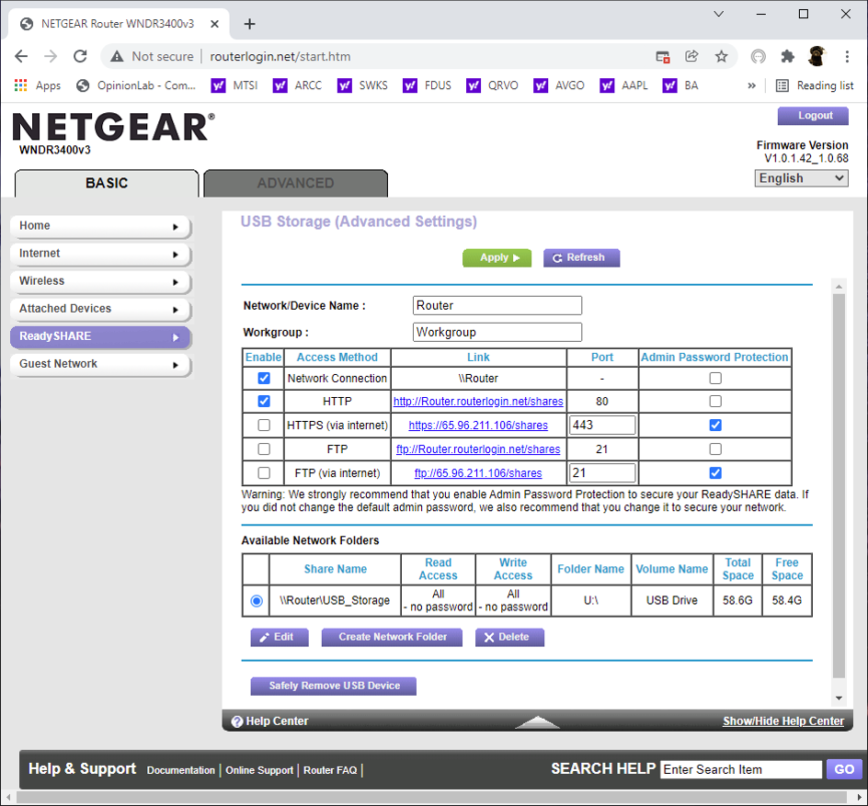This screenshot has width=868, height=806.
Task: Open a new browser tab with plus icon
Action: click(249, 24)
